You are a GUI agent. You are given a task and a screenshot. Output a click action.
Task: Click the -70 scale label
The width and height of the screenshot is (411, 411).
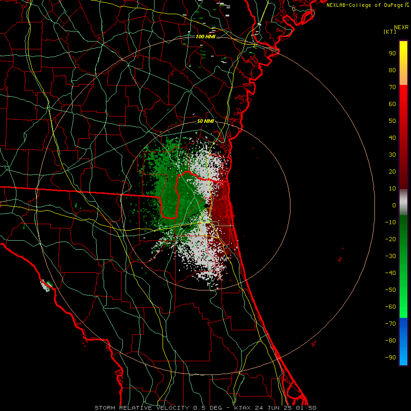coord(390,324)
